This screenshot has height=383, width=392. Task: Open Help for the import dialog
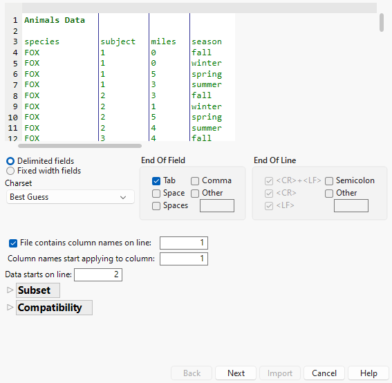click(368, 373)
